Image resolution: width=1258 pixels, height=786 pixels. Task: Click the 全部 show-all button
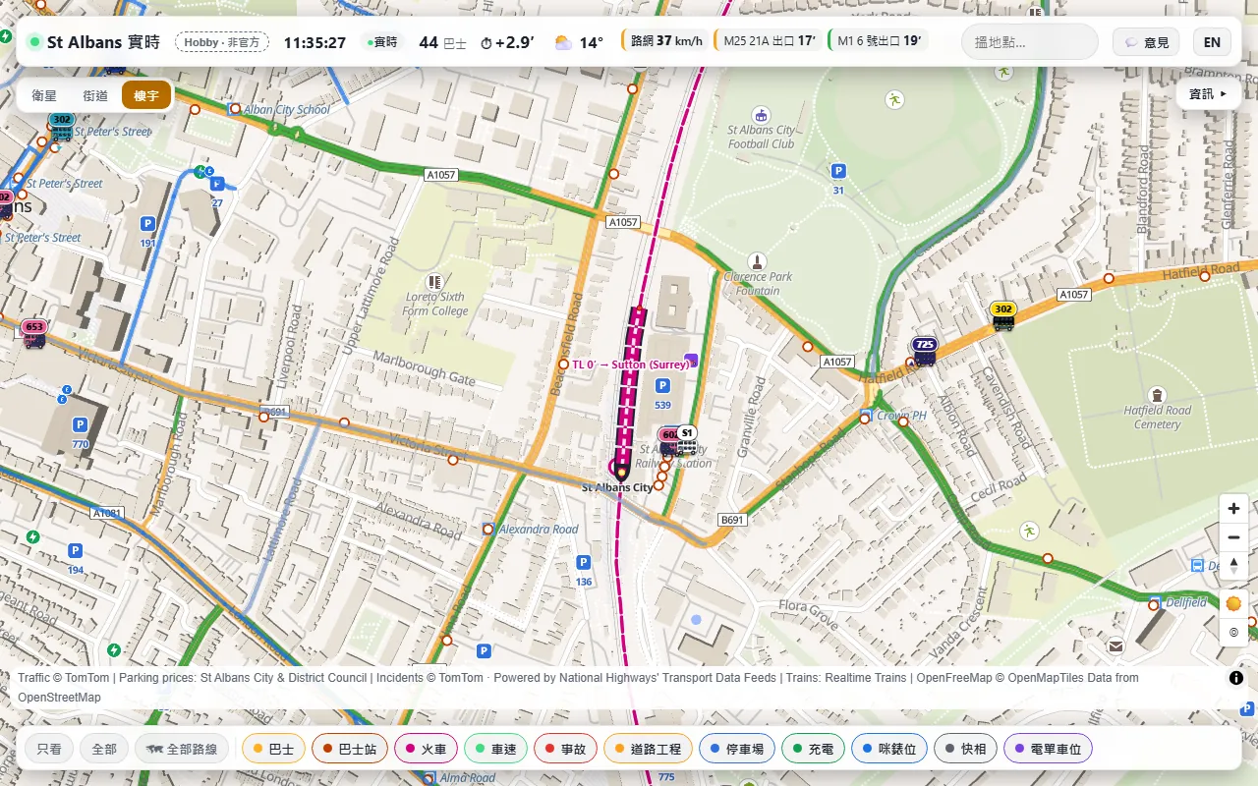[x=104, y=750]
